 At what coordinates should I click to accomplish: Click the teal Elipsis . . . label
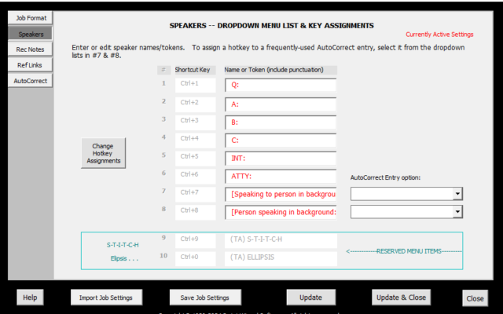124,258
